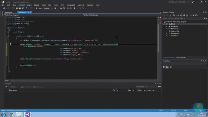Click the Open File toolbar icon
208x117 pixels.
pos(17,8)
